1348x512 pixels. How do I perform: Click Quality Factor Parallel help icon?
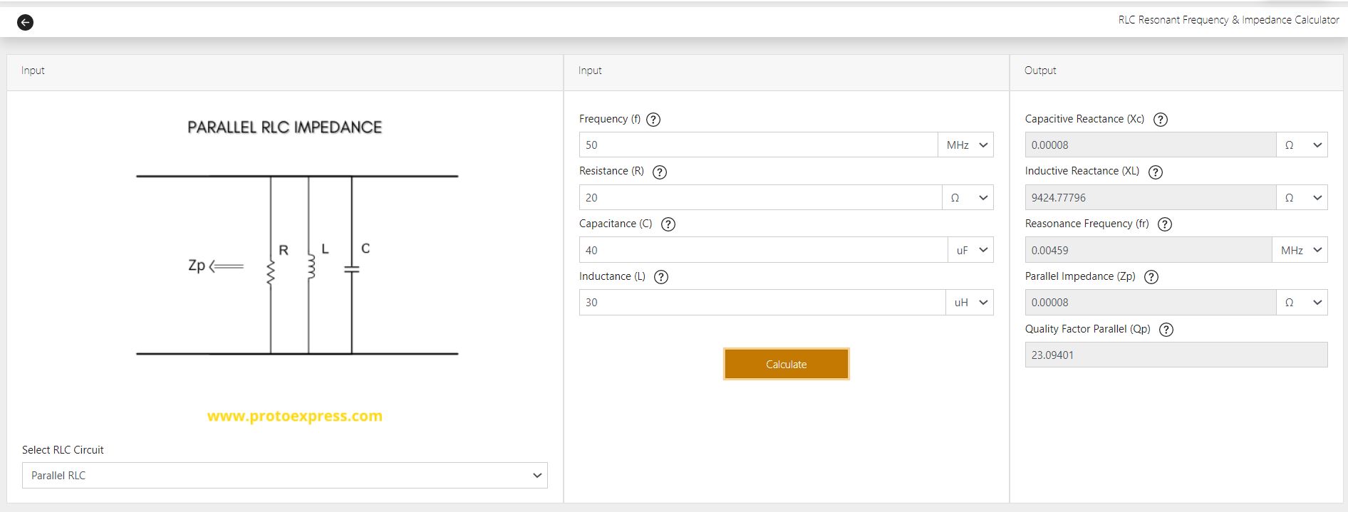pyautogui.click(x=1166, y=330)
